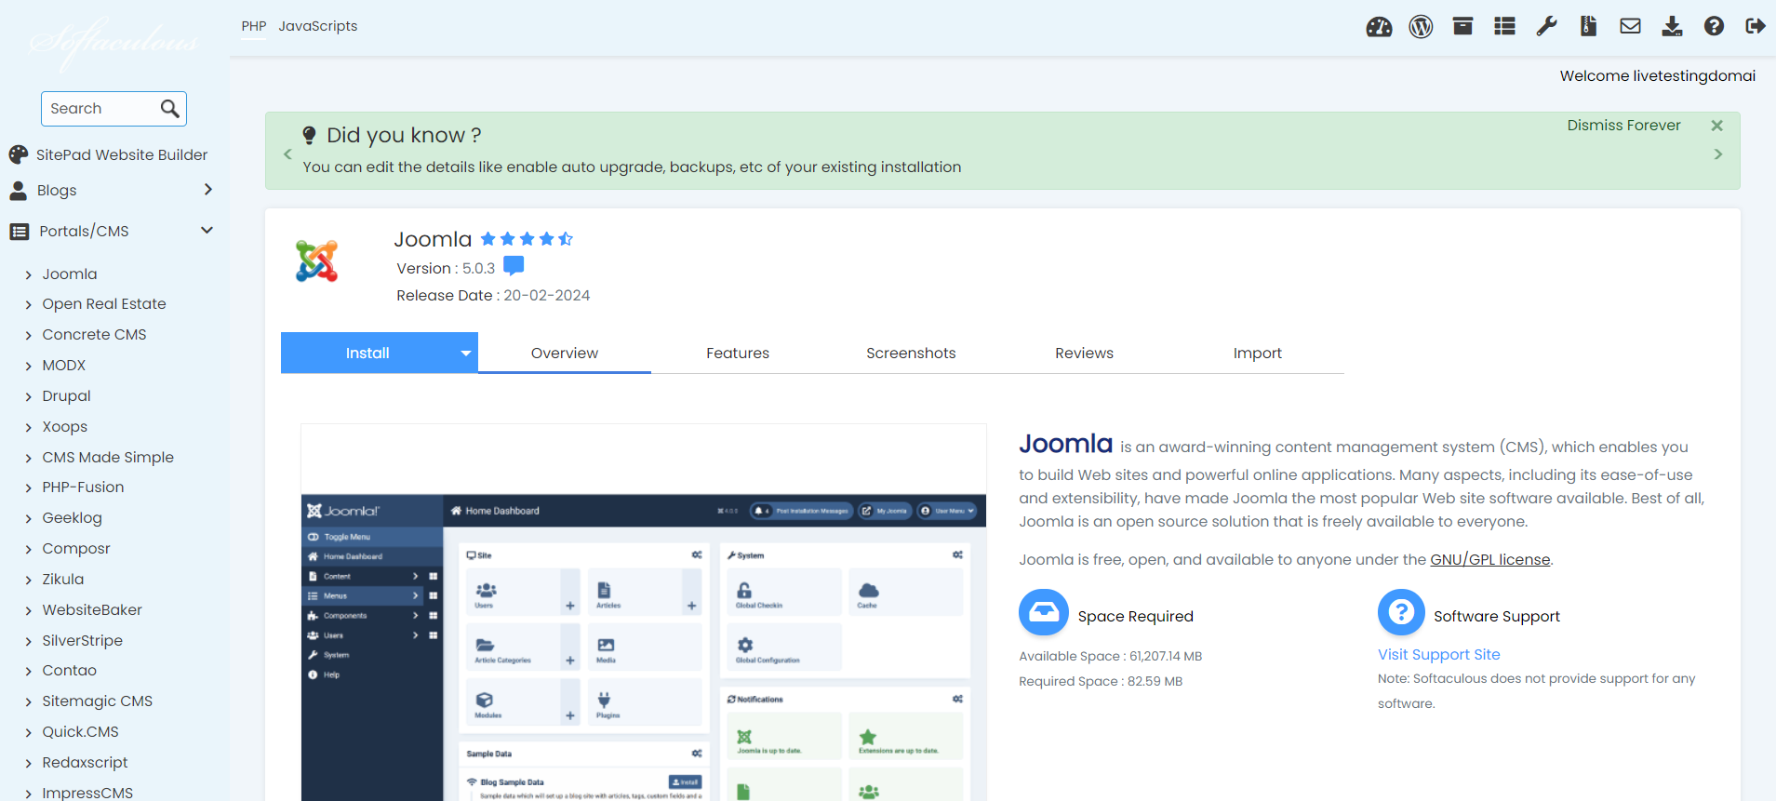
Task: Select Redaxscript in sidebar
Action: click(x=85, y=763)
